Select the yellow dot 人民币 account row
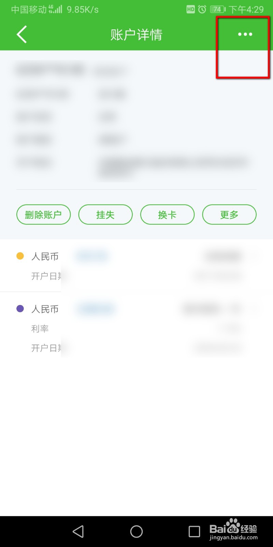This screenshot has width=273, height=547. pos(136,266)
